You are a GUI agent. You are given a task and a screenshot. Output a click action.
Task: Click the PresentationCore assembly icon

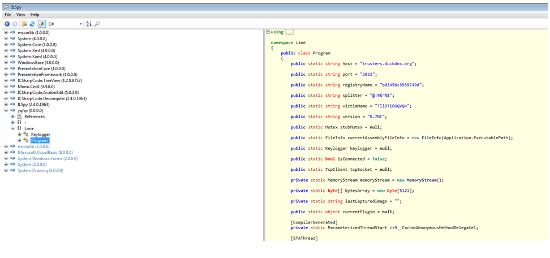pos(12,68)
